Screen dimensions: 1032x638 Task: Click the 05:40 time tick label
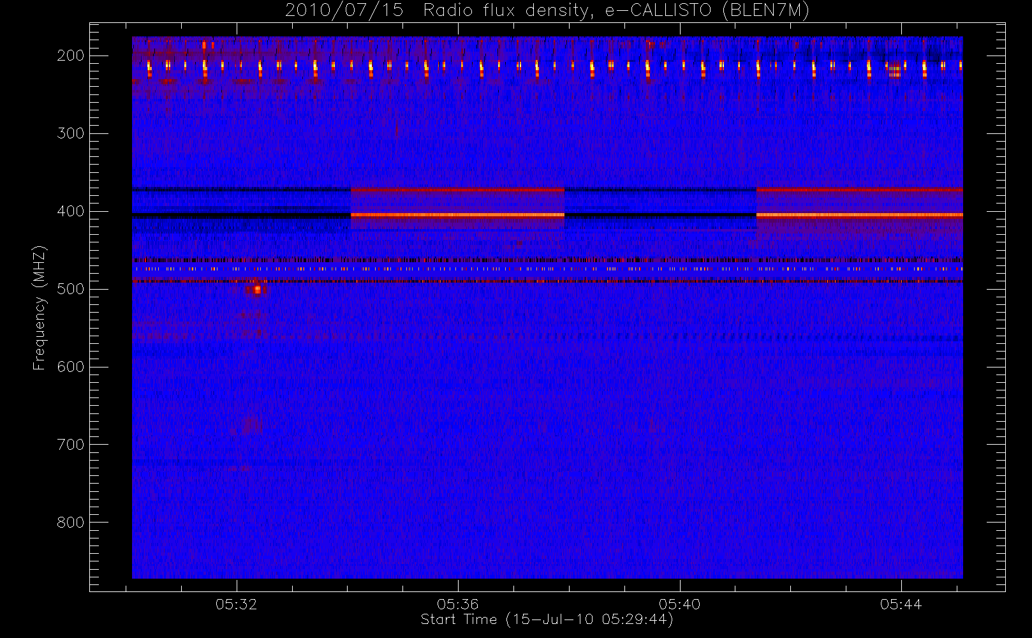[680, 604]
